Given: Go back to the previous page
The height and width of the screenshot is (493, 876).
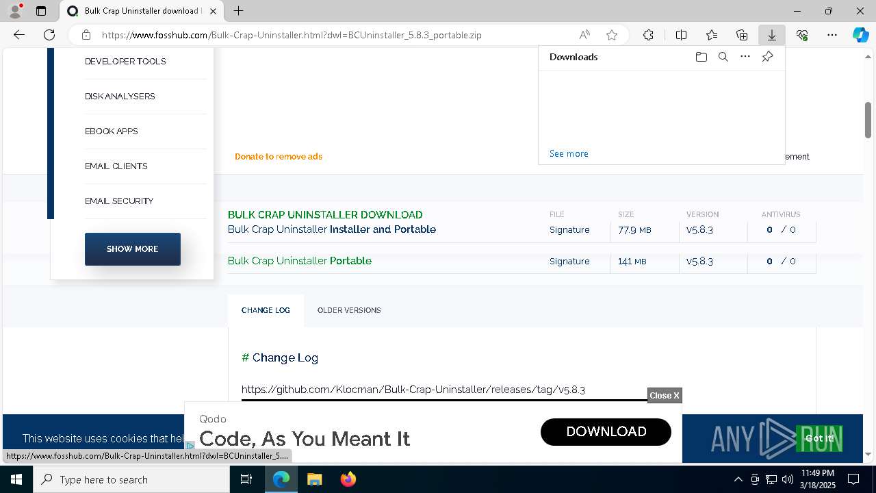Looking at the screenshot, I should coord(19,35).
